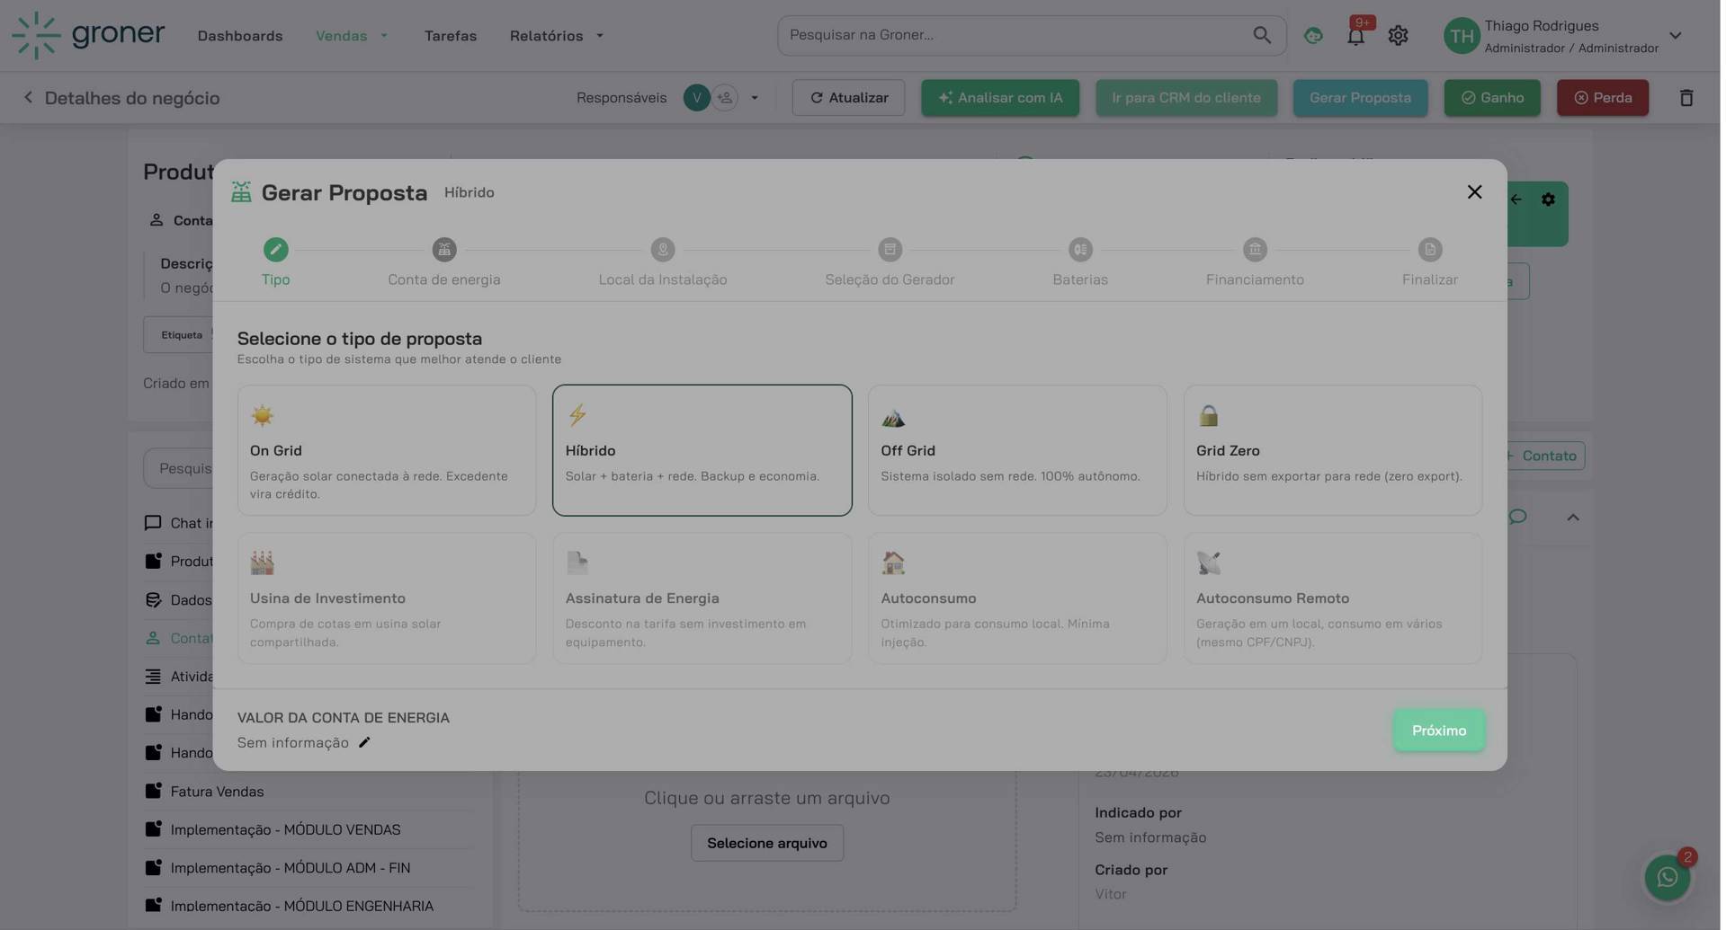Select the Off Grid proposal type
This screenshot has height=930, width=1726.
pos(1016,449)
